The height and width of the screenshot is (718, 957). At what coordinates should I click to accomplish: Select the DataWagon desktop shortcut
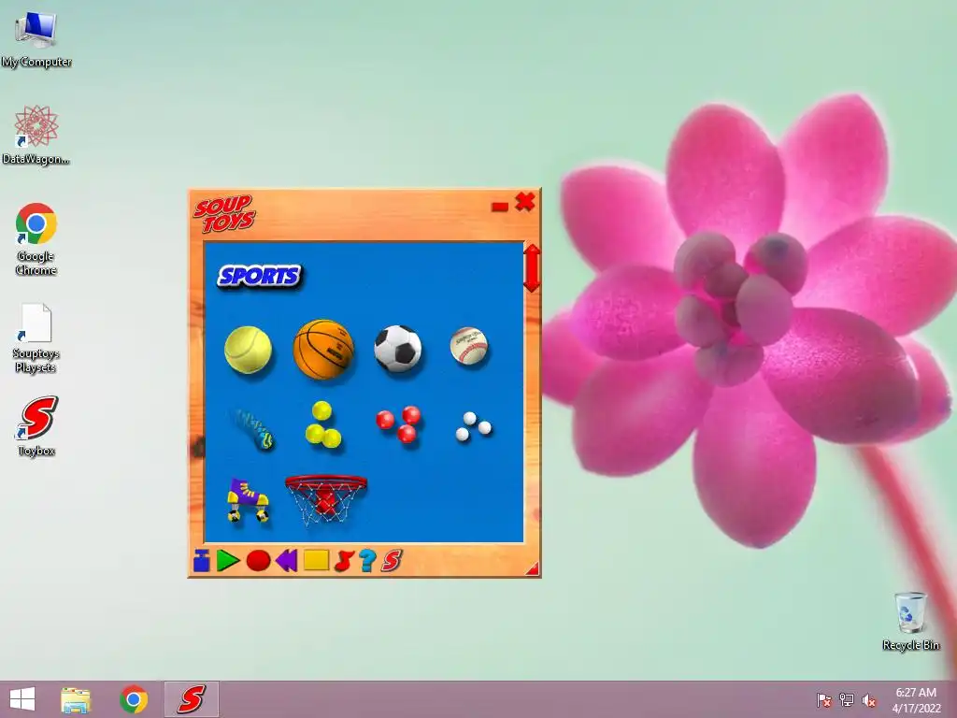(36, 135)
